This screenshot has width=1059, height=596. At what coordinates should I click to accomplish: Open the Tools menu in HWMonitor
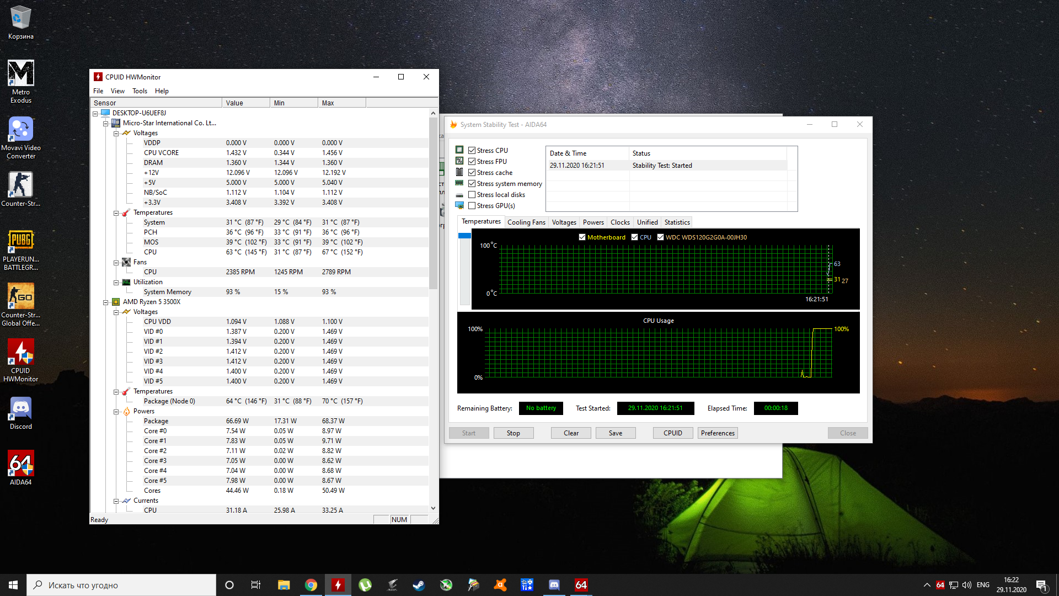[x=140, y=91]
